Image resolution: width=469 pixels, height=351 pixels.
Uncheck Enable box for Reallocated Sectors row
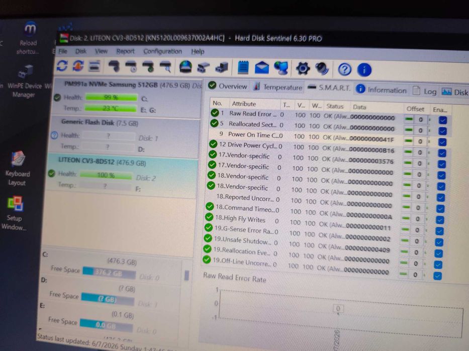click(443, 131)
